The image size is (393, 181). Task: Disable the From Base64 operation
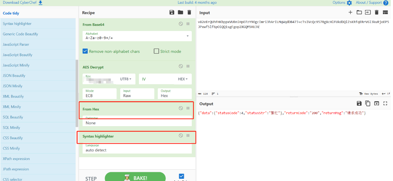181,24
